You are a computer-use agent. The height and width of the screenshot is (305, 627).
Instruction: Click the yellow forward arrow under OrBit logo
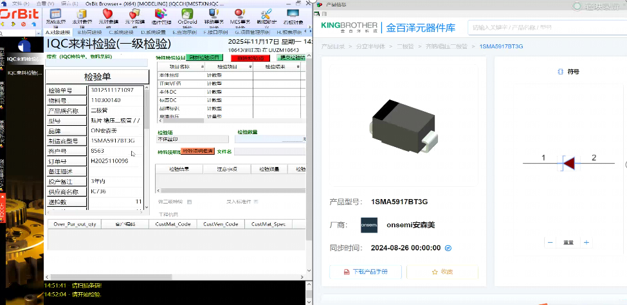click(14, 24)
